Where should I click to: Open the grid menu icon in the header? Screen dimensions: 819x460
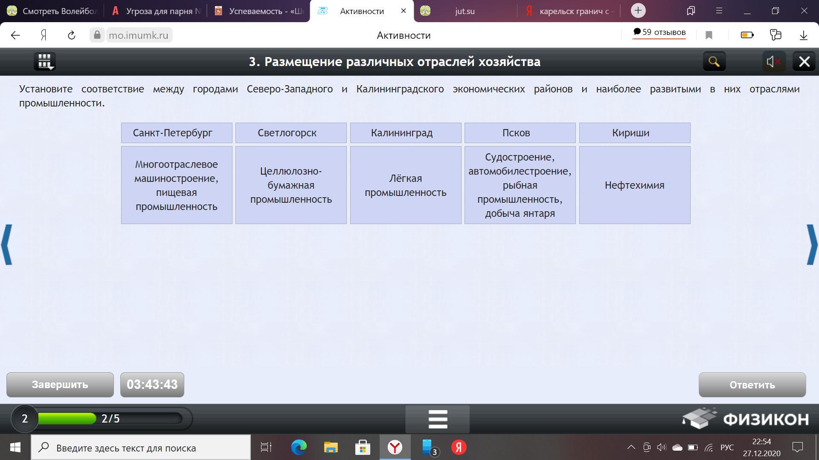[x=44, y=62]
